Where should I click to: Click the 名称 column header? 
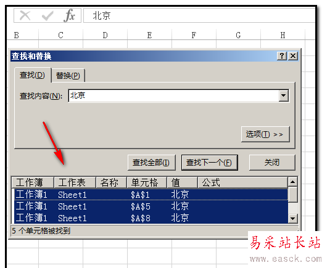pyautogui.click(x=111, y=182)
